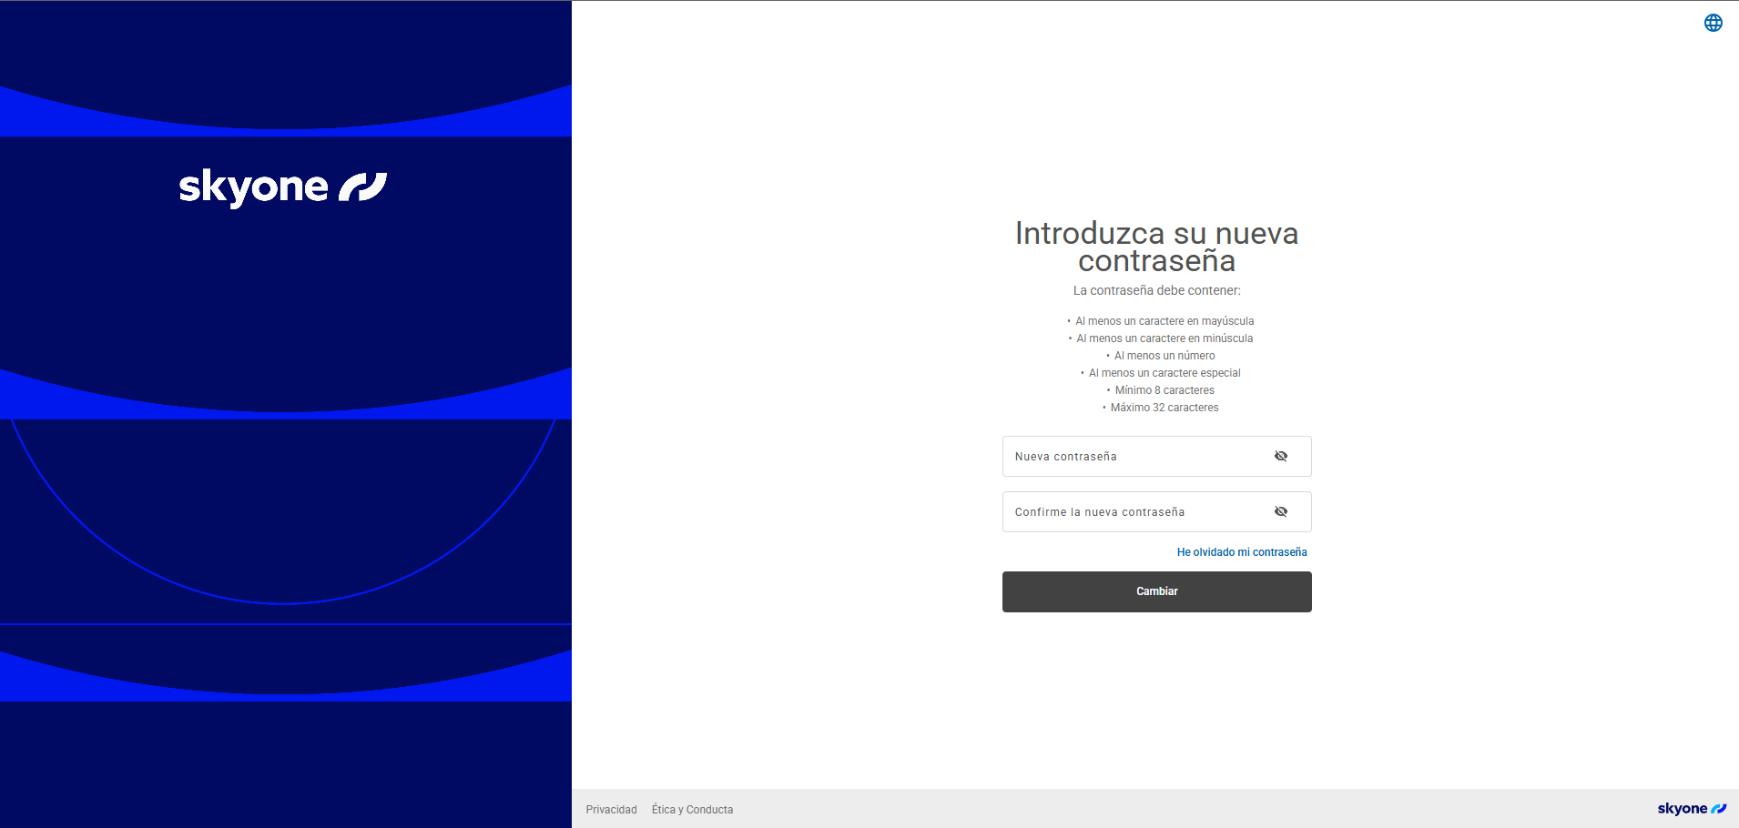Open the Privacidad footer link
This screenshot has height=828, width=1739.
click(x=611, y=810)
